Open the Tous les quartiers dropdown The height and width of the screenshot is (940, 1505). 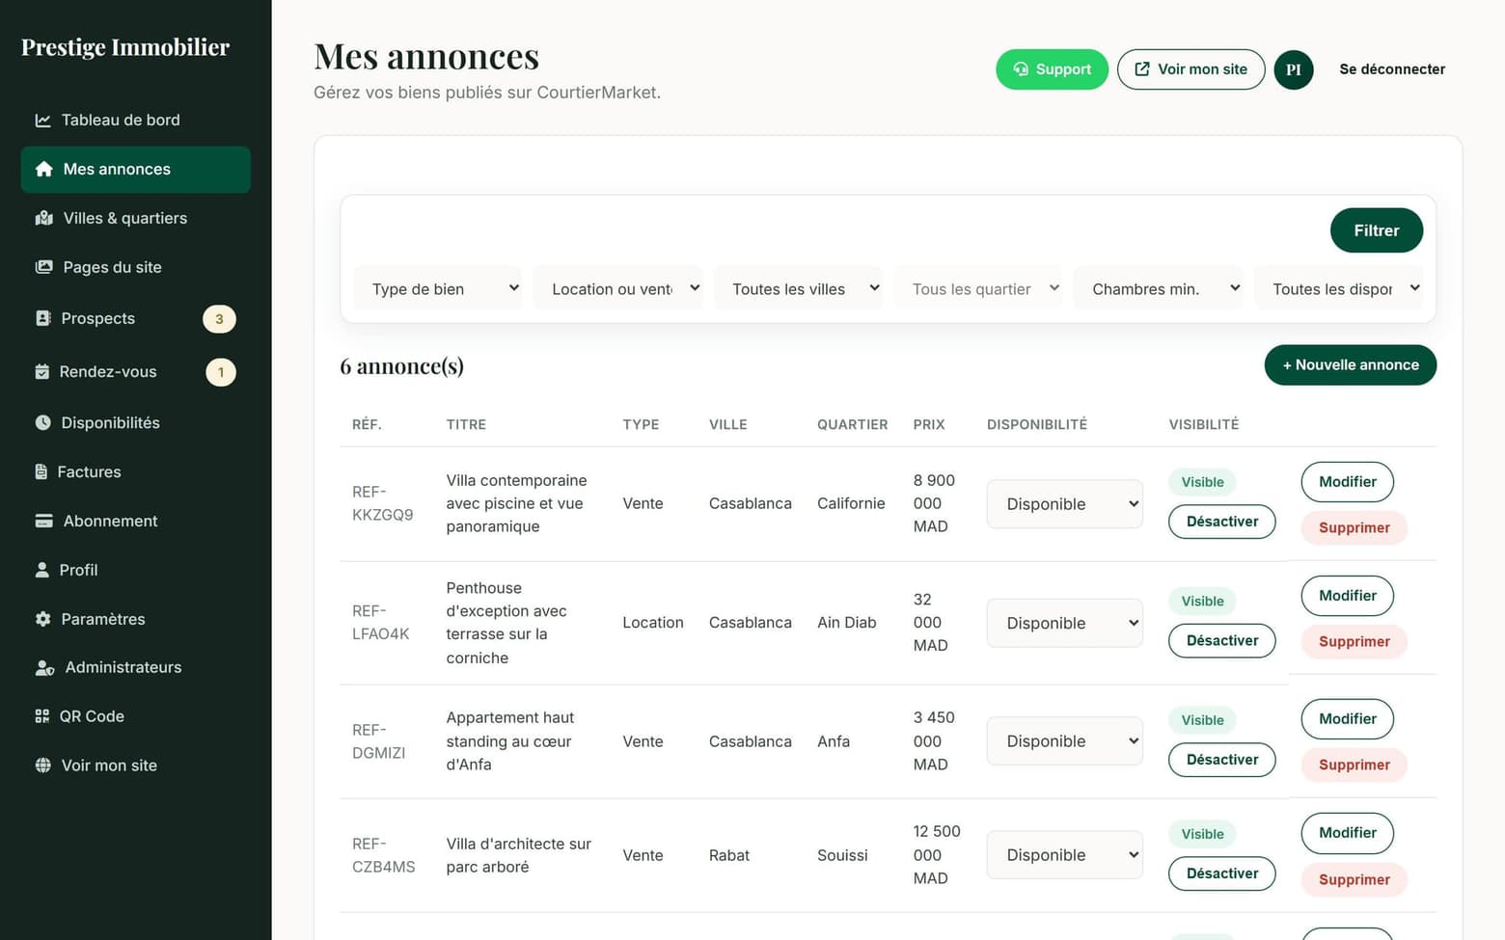tap(978, 288)
